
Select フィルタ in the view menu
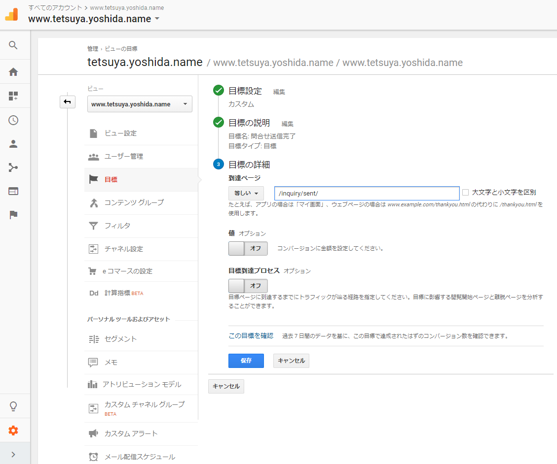117,226
